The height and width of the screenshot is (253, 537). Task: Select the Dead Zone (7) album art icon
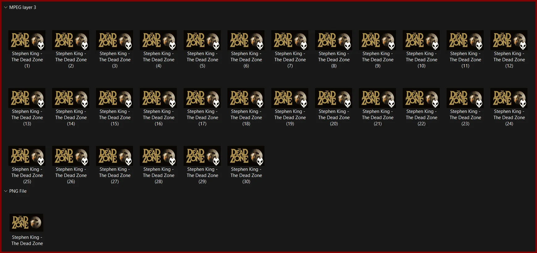pyautogui.click(x=290, y=40)
